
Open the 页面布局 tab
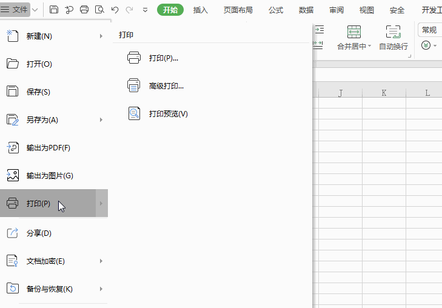[238, 10]
